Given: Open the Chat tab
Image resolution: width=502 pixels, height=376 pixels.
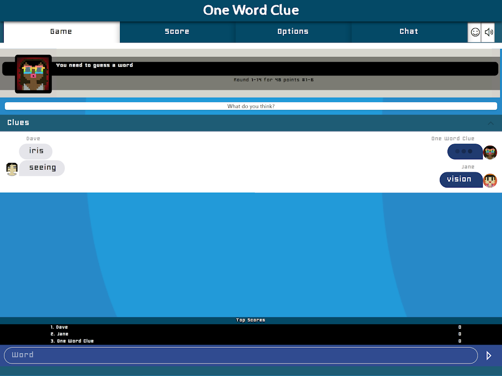Looking at the screenshot, I should click(409, 31).
